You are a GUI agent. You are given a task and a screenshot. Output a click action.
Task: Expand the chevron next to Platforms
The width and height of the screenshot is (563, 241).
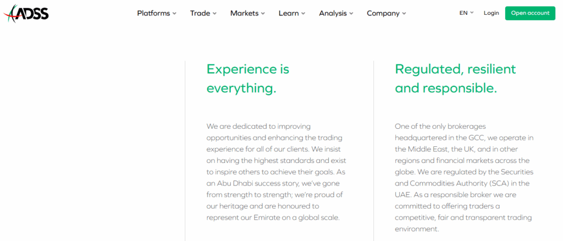(x=174, y=14)
